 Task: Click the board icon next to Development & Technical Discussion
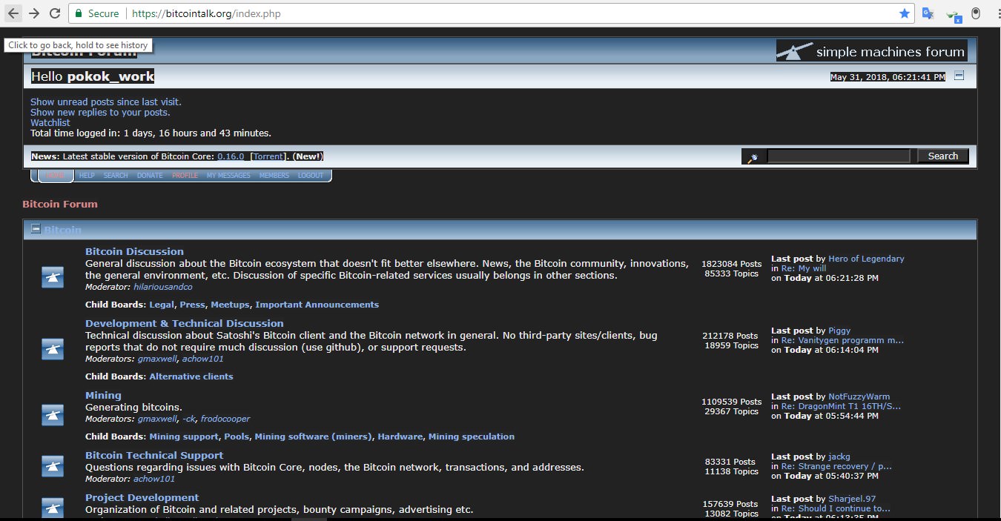click(52, 348)
